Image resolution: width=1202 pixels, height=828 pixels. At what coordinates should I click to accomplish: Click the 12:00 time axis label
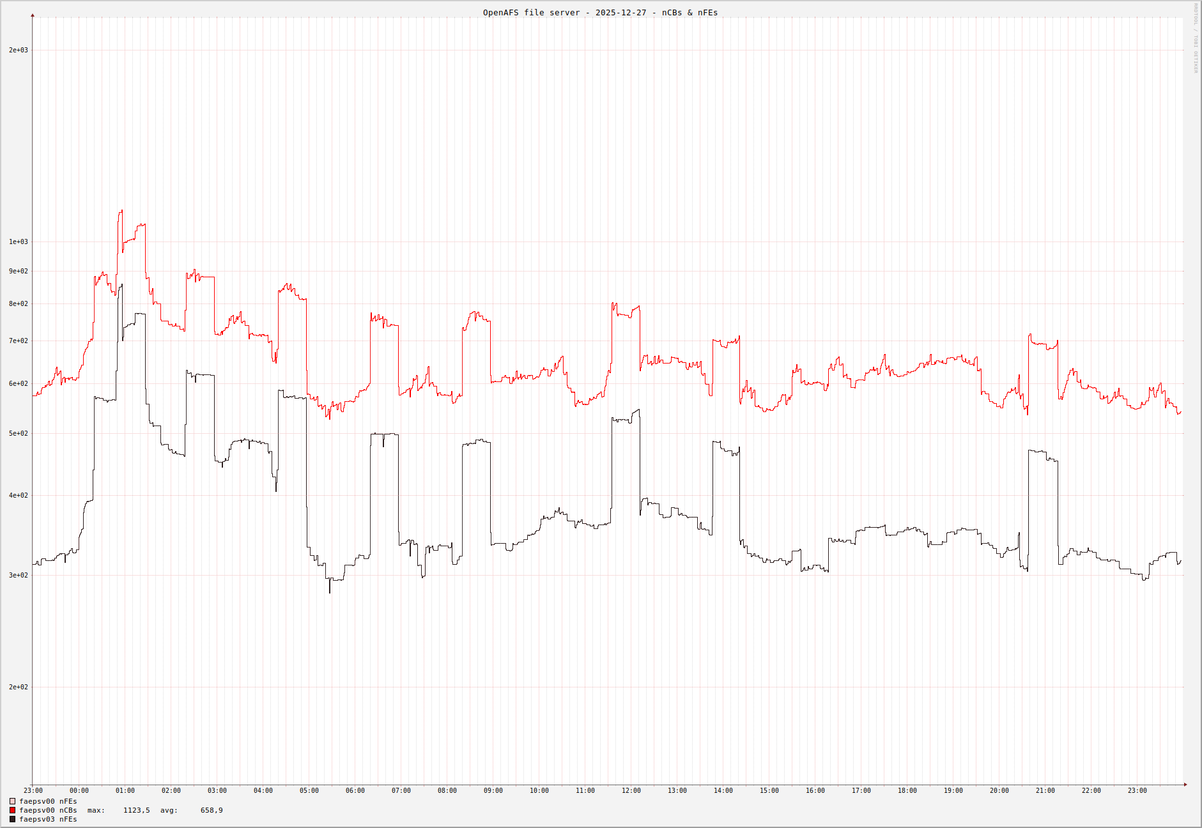coord(631,791)
